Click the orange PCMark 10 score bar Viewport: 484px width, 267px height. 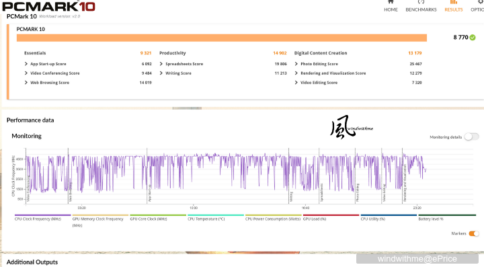(x=222, y=38)
